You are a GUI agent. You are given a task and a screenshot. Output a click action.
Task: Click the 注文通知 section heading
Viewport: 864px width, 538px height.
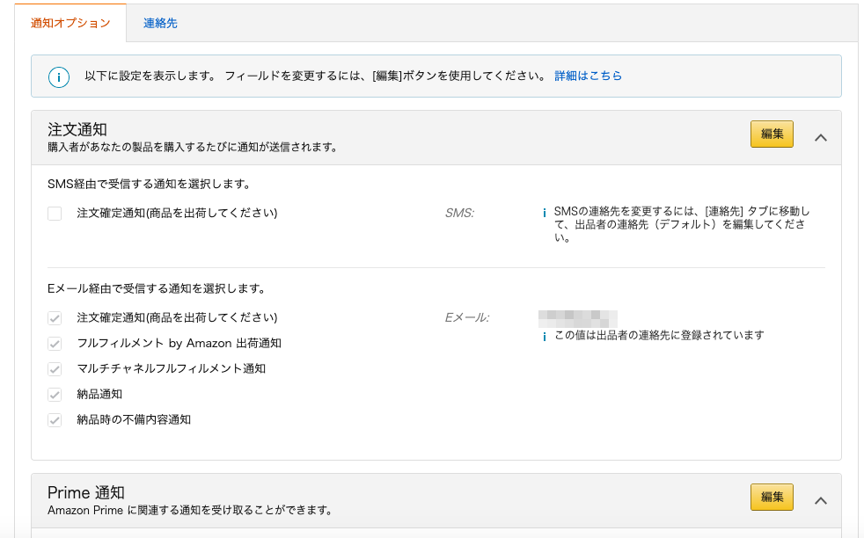click(x=77, y=129)
